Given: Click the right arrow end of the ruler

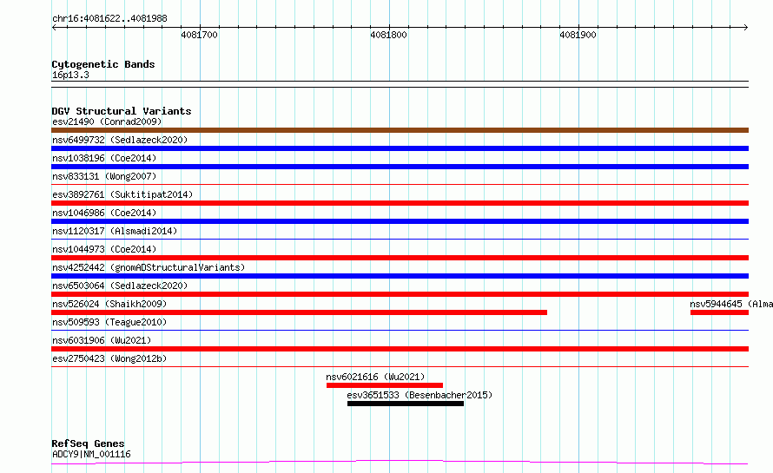Looking at the screenshot, I should [x=745, y=27].
